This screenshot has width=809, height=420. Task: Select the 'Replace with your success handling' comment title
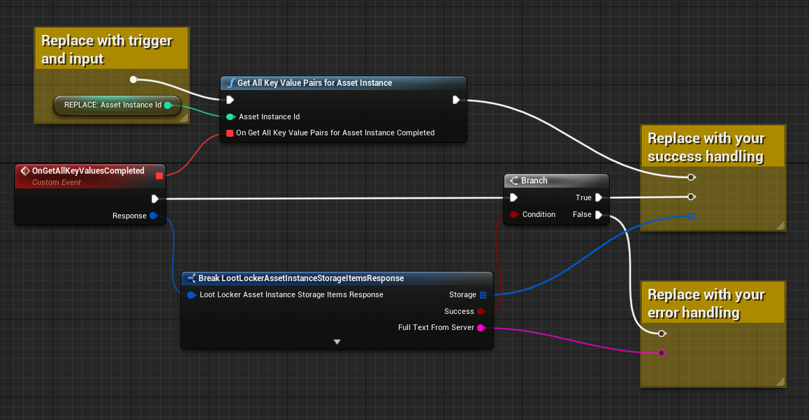coord(706,147)
